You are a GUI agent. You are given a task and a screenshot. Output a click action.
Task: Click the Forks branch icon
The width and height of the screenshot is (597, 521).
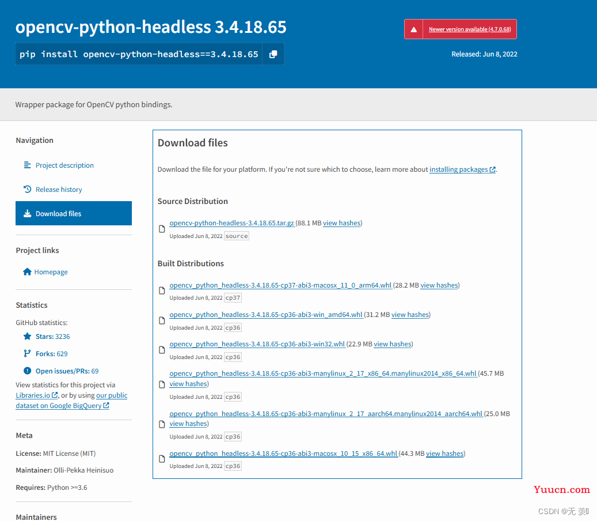(27, 353)
